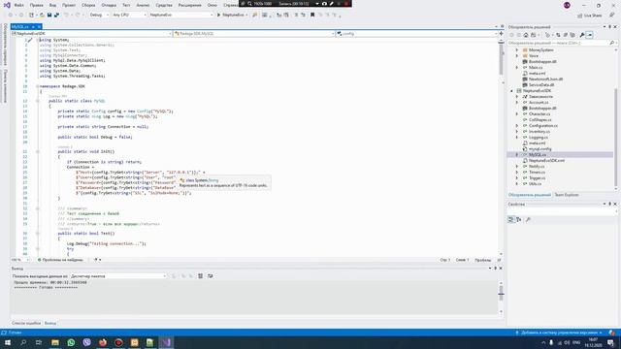Open the Extensions (Расширения) menu
The width and height of the screenshot is (621, 349).
(190, 5)
